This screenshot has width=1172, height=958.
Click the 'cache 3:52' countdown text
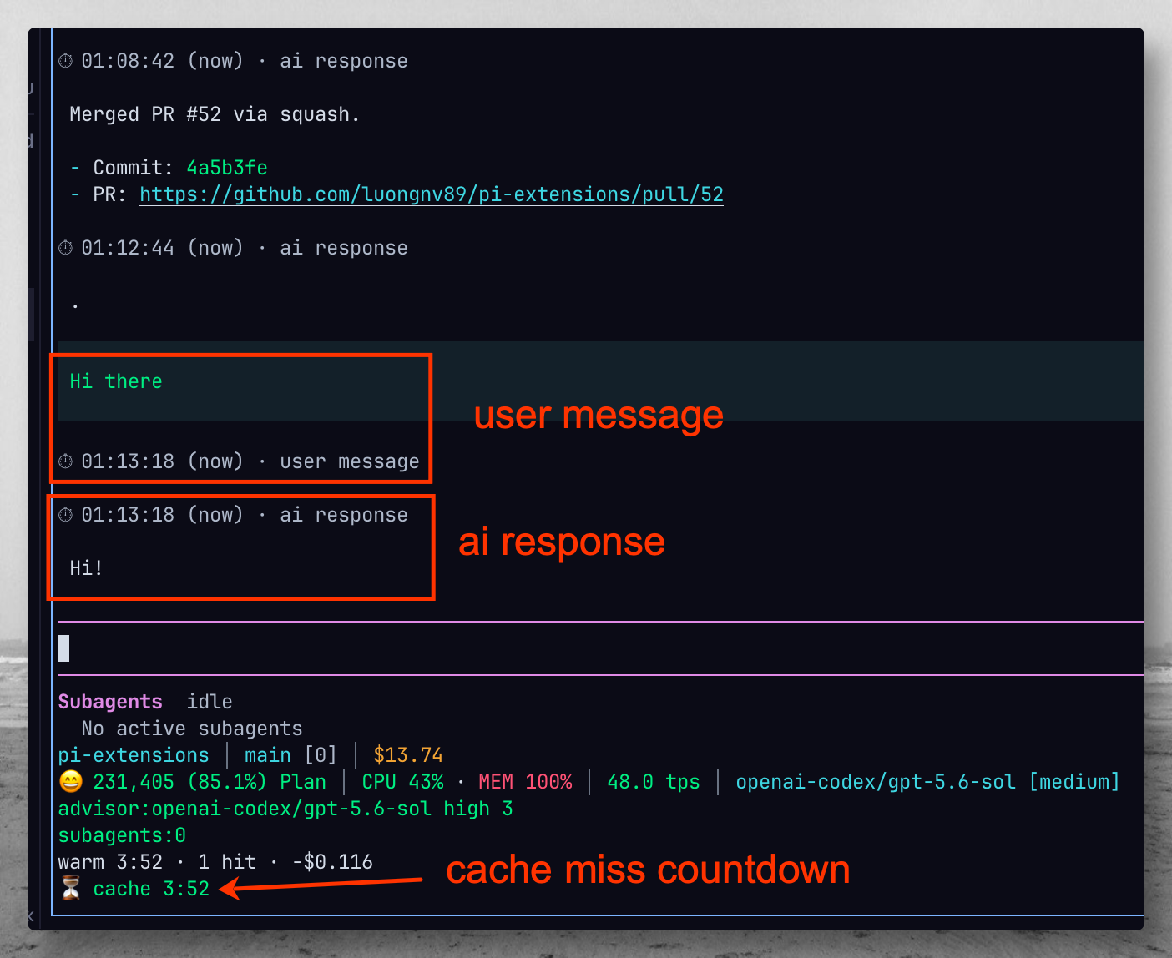coord(151,889)
